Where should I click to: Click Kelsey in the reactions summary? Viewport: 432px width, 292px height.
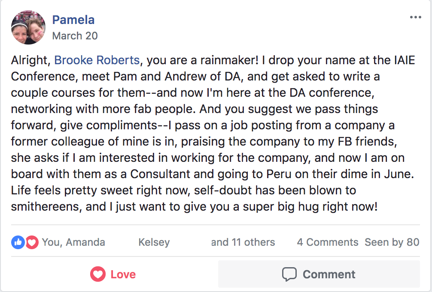pos(154,242)
